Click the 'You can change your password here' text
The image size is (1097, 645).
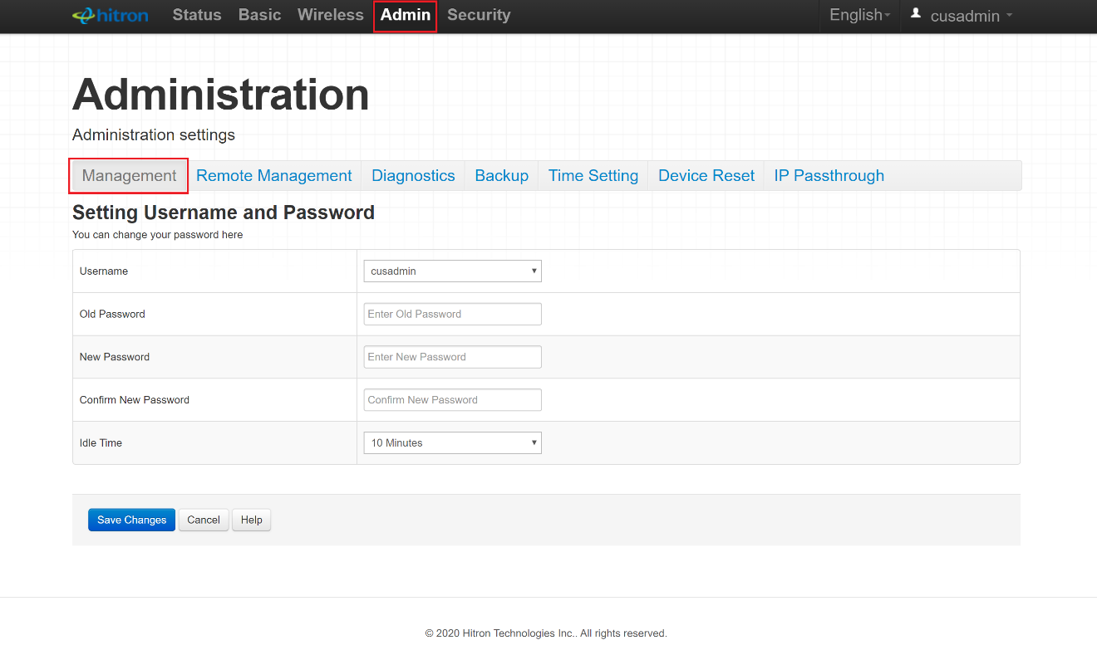pyautogui.click(x=158, y=235)
